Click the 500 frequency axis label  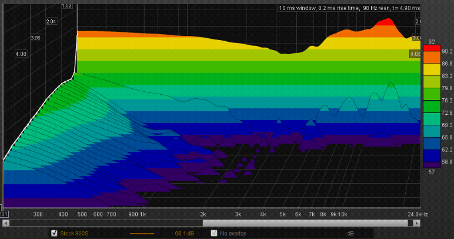point(82,214)
